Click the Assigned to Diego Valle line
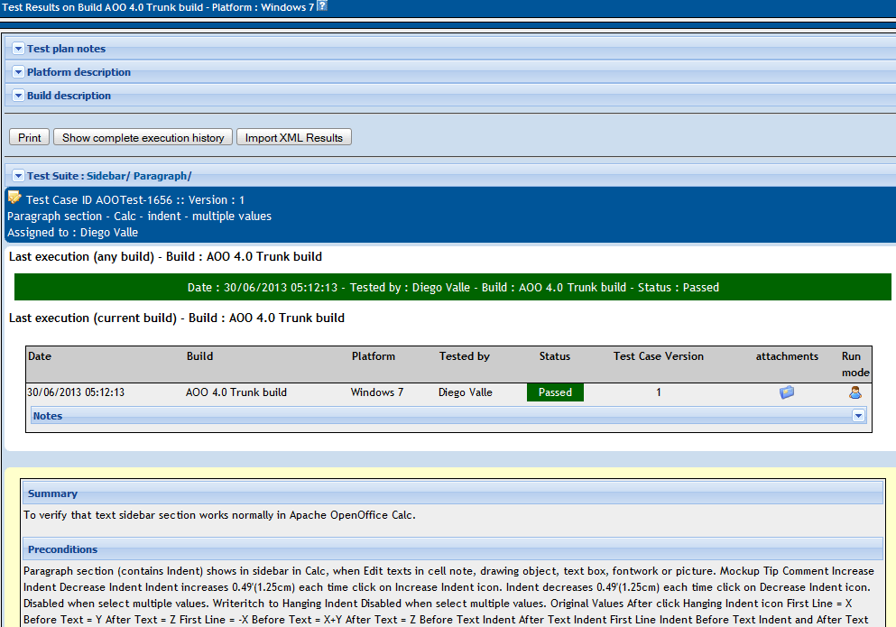Viewport: 896px width, 627px height. 72,233
